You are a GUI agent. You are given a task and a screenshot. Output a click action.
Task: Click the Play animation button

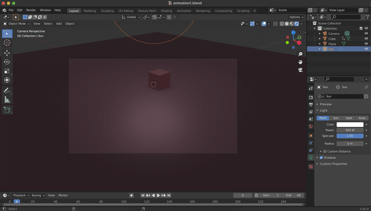coord(158,195)
